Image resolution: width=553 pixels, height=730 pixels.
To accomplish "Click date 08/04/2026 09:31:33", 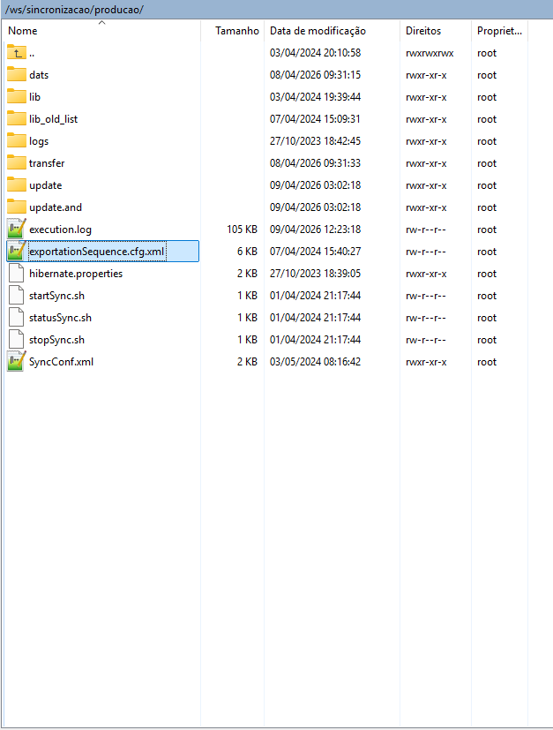I will point(316,163).
